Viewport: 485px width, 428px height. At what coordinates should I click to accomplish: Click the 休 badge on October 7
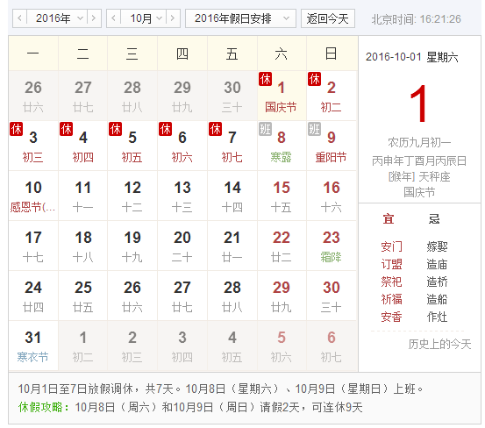point(215,129)
